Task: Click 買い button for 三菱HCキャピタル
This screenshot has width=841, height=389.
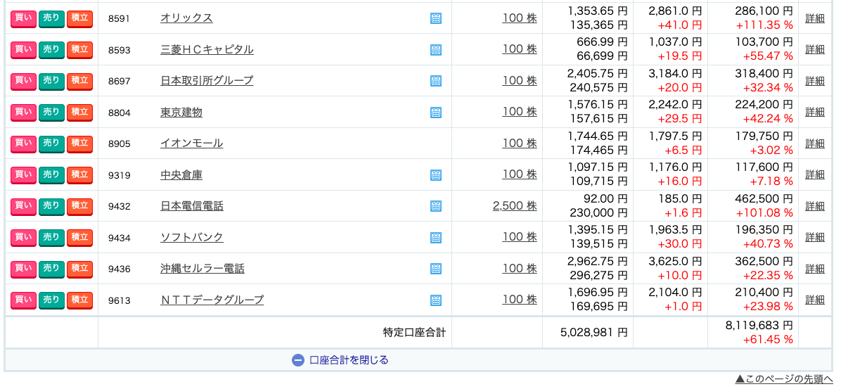Action: (24, 50)
